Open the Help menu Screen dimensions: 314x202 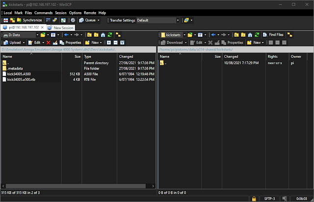102,13
